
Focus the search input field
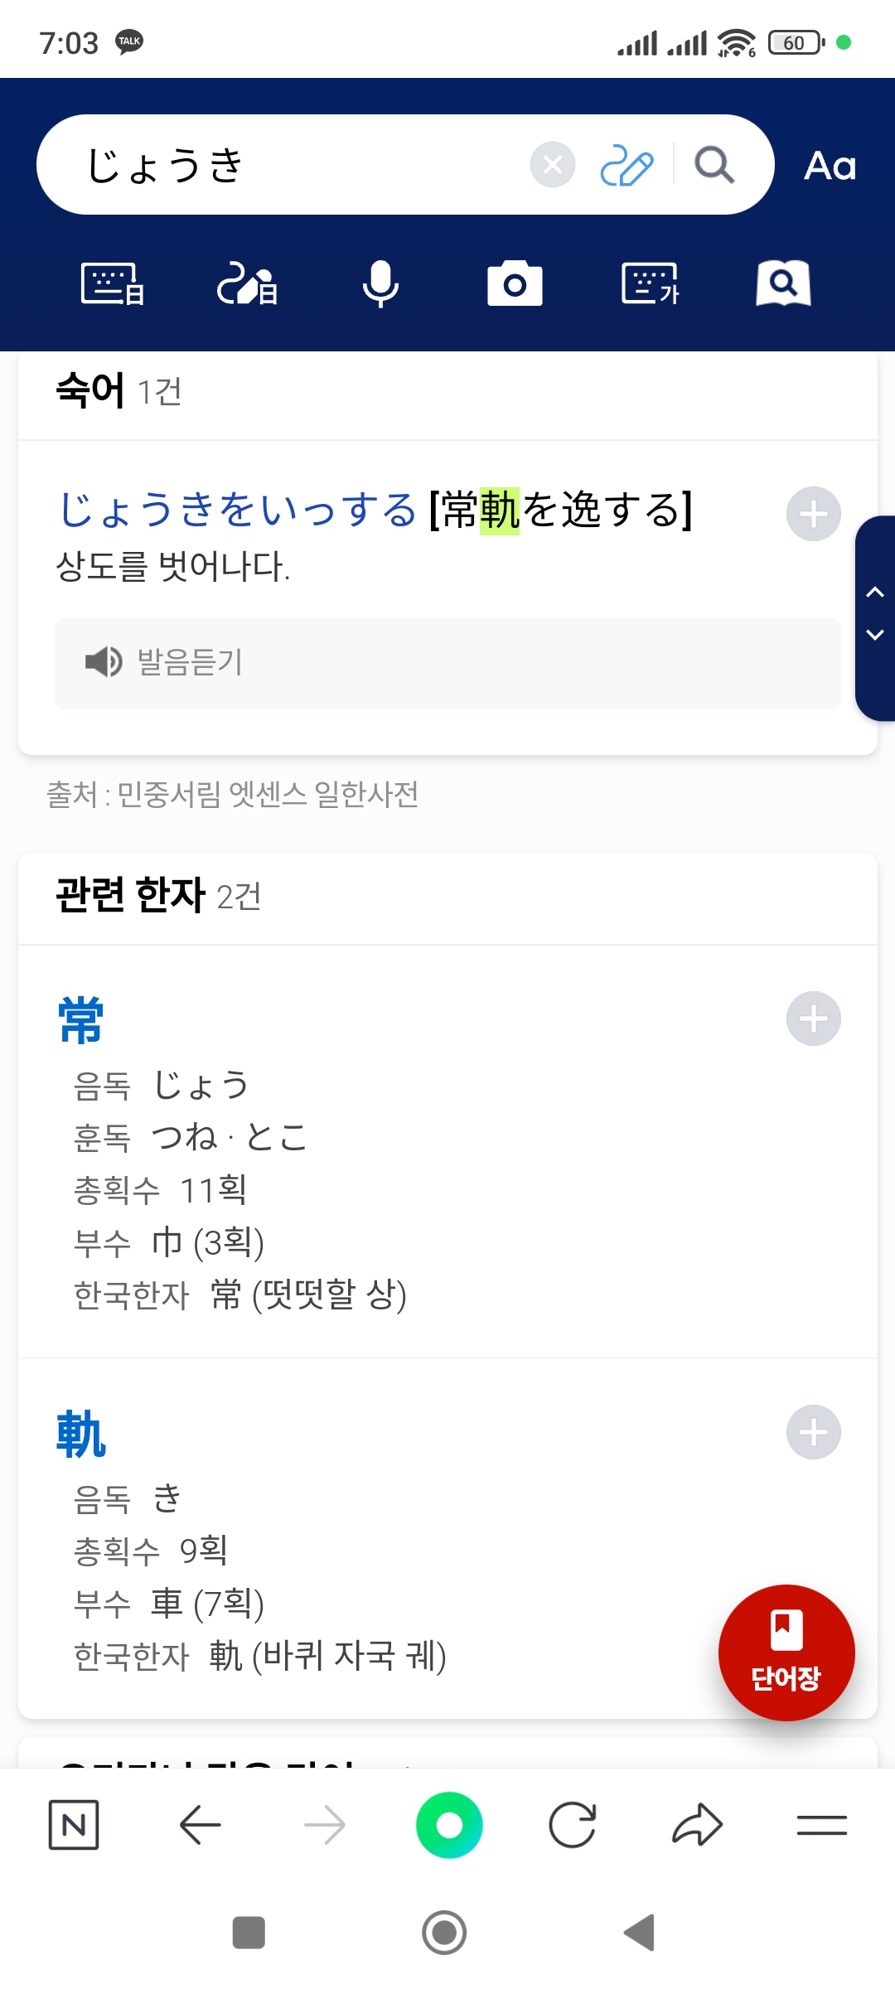[298, 165]
